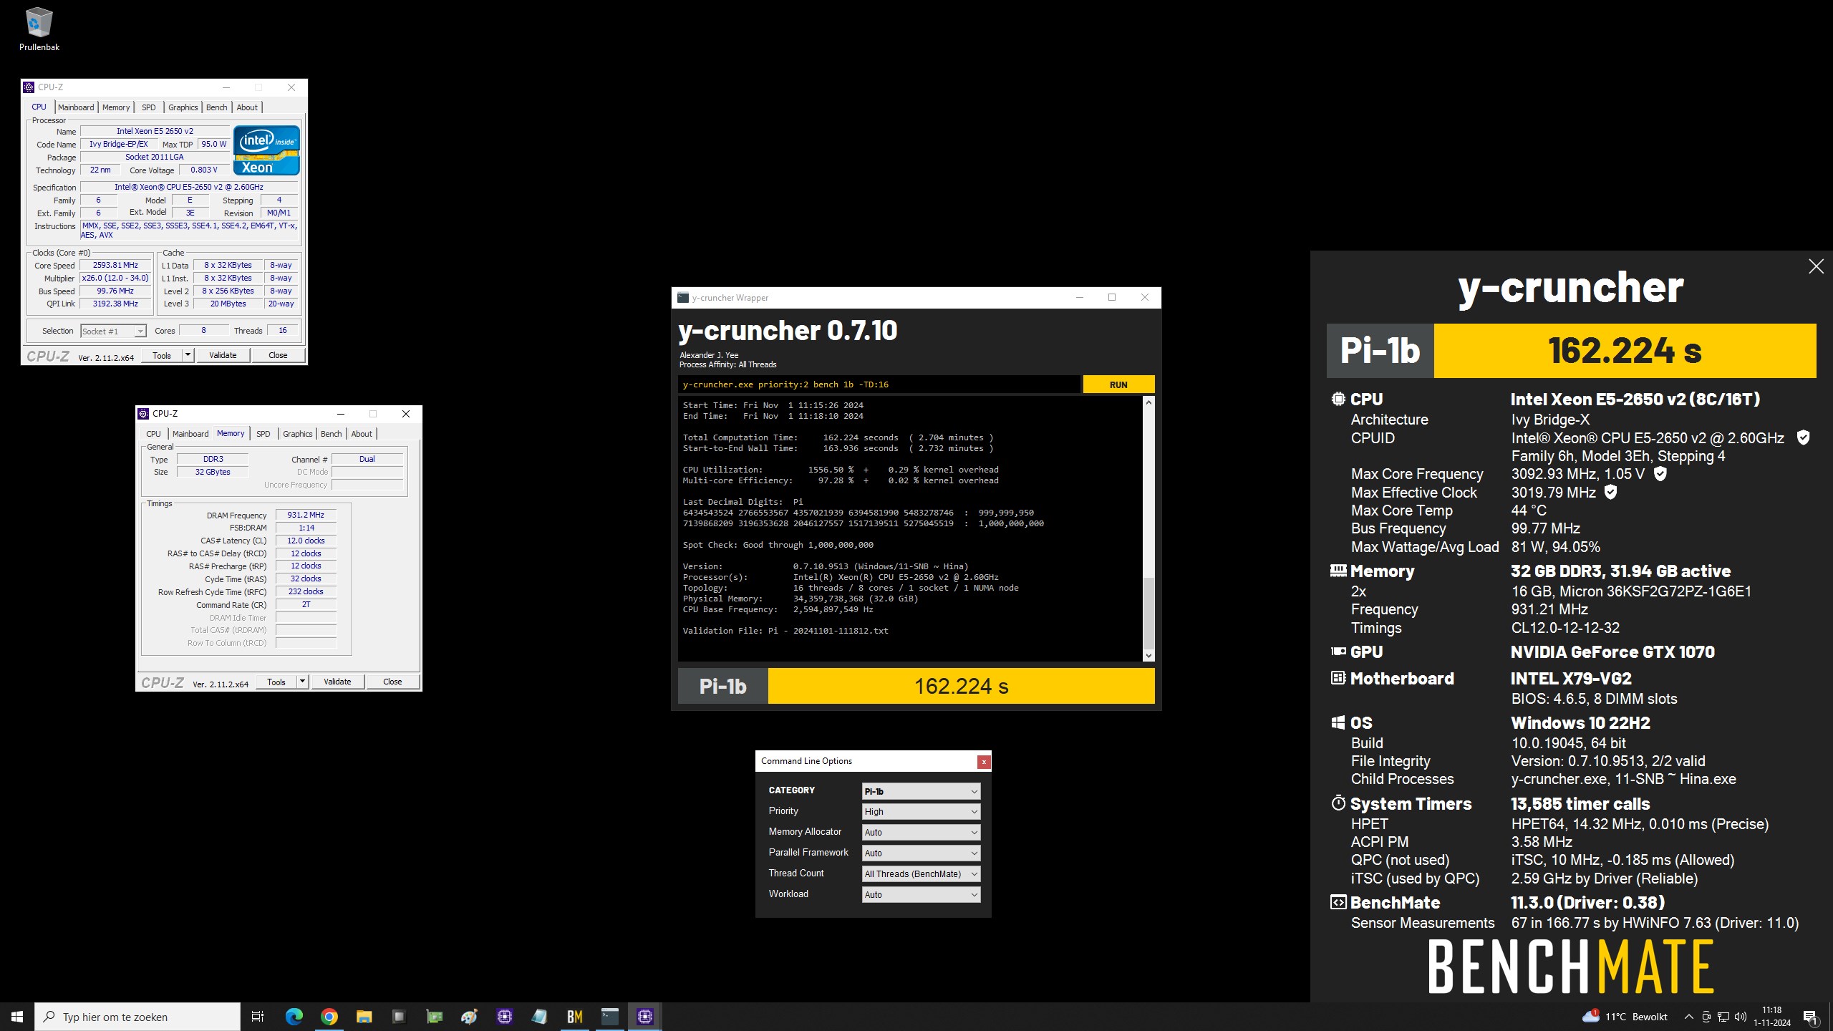The image size is (1833, 1031).
Task: Expand Tools arrow in lower CPU-Z window
Action: click(302, 682)
